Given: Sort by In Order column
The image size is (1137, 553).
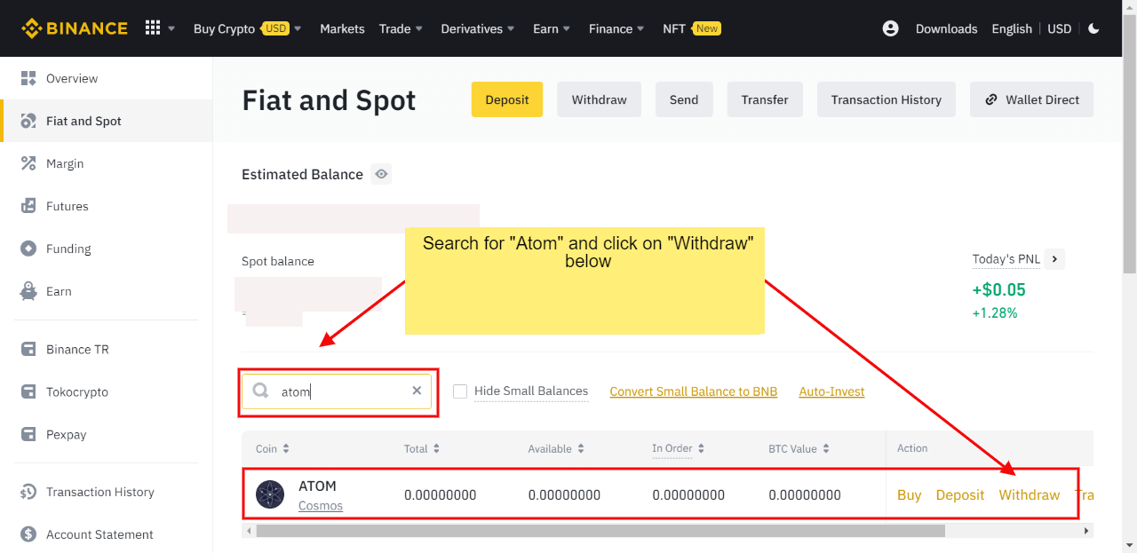Looking at the screenshot, I should tap(679, 449).
